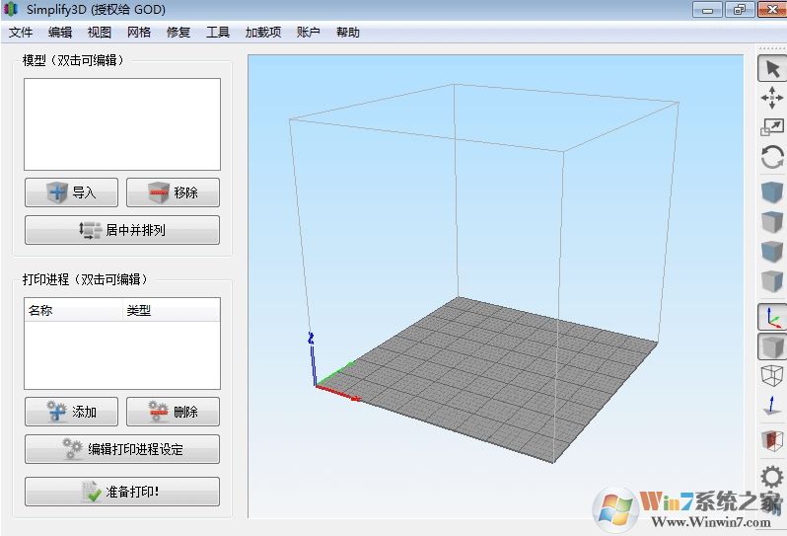Open the cross section view tool

772,440
